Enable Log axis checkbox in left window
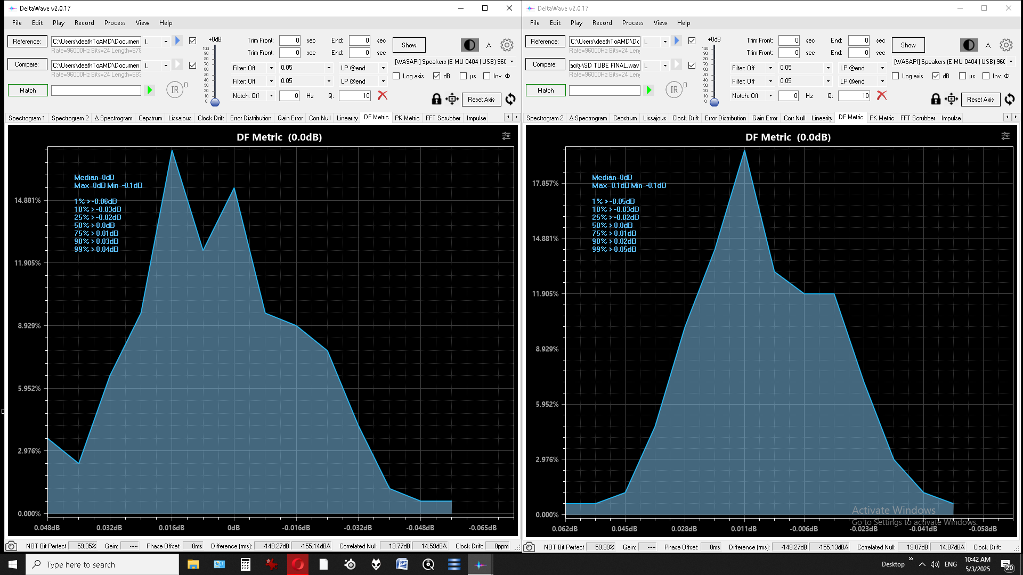This screenshot has width=1023, height=575. click(396, 76)
